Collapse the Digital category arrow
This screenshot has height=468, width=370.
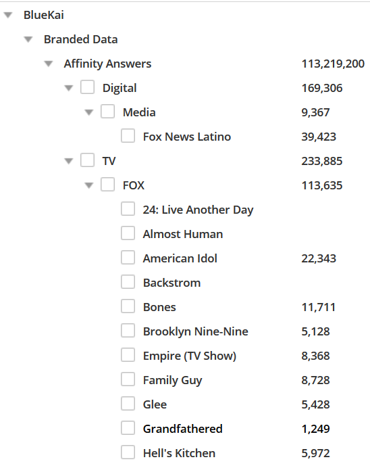[69, 88]
